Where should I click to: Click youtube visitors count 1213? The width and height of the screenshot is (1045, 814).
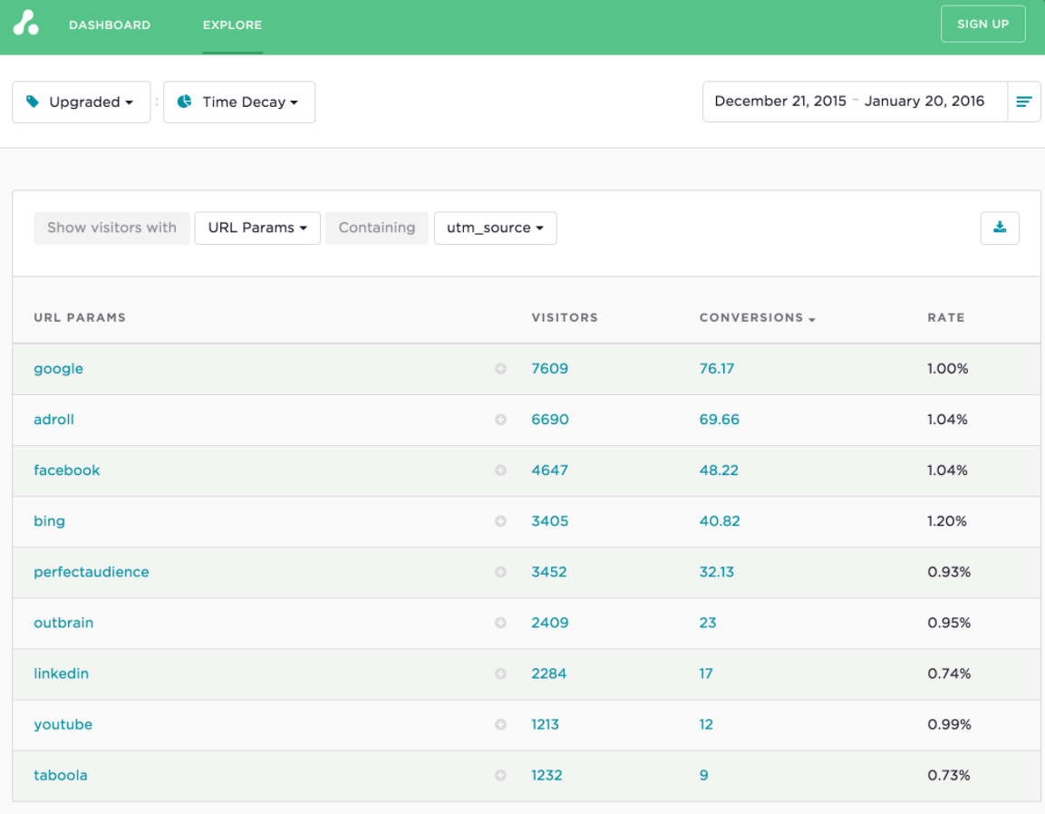click(546, 724)
